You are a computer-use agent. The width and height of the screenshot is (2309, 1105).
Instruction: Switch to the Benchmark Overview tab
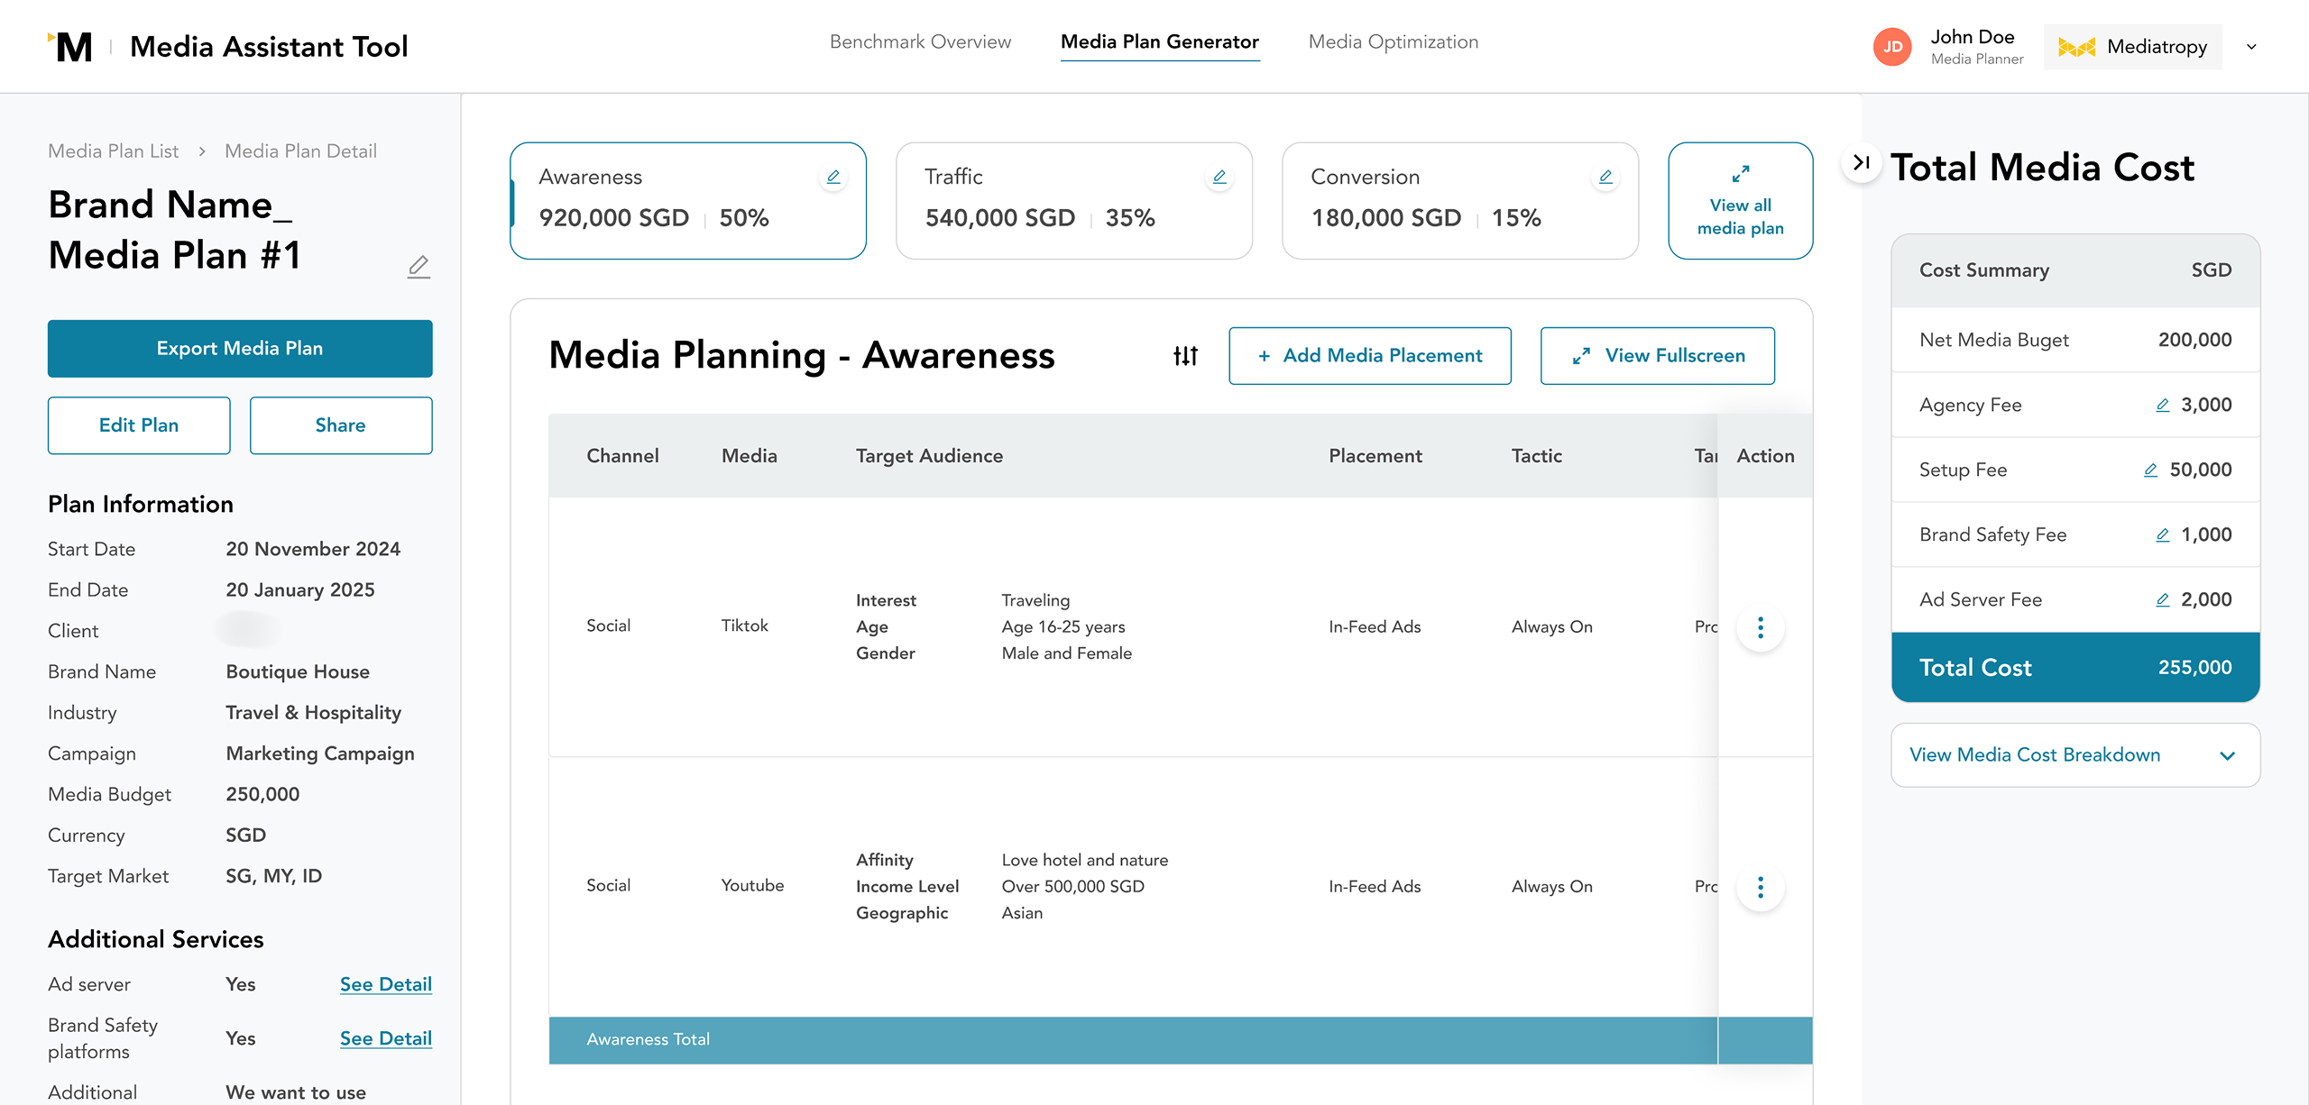[919, 41]
